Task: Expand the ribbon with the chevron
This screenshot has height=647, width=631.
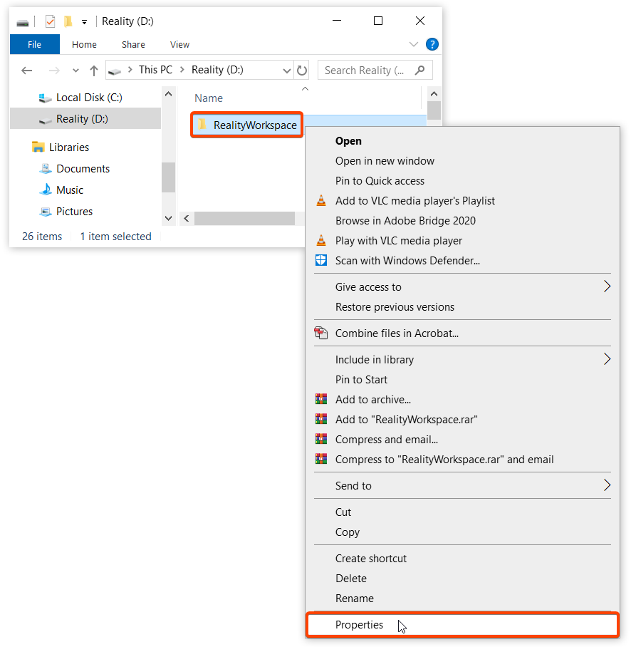Action: click(x=414, y=44)
